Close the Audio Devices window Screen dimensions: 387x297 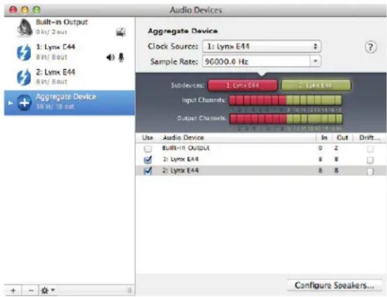(x=13, y=10)
